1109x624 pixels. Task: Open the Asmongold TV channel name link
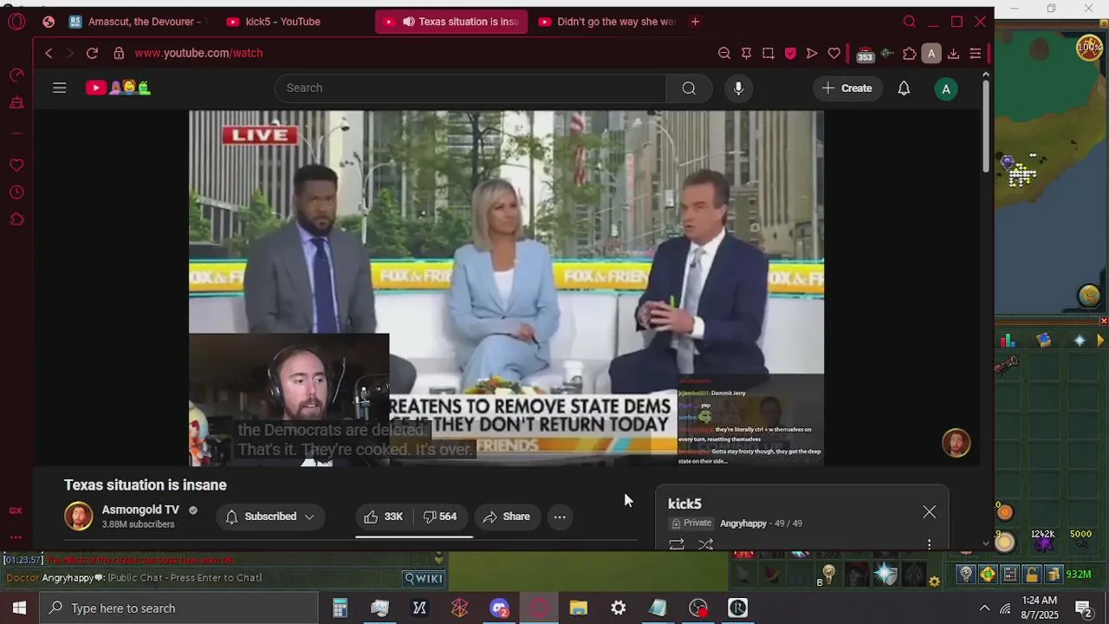140,510
